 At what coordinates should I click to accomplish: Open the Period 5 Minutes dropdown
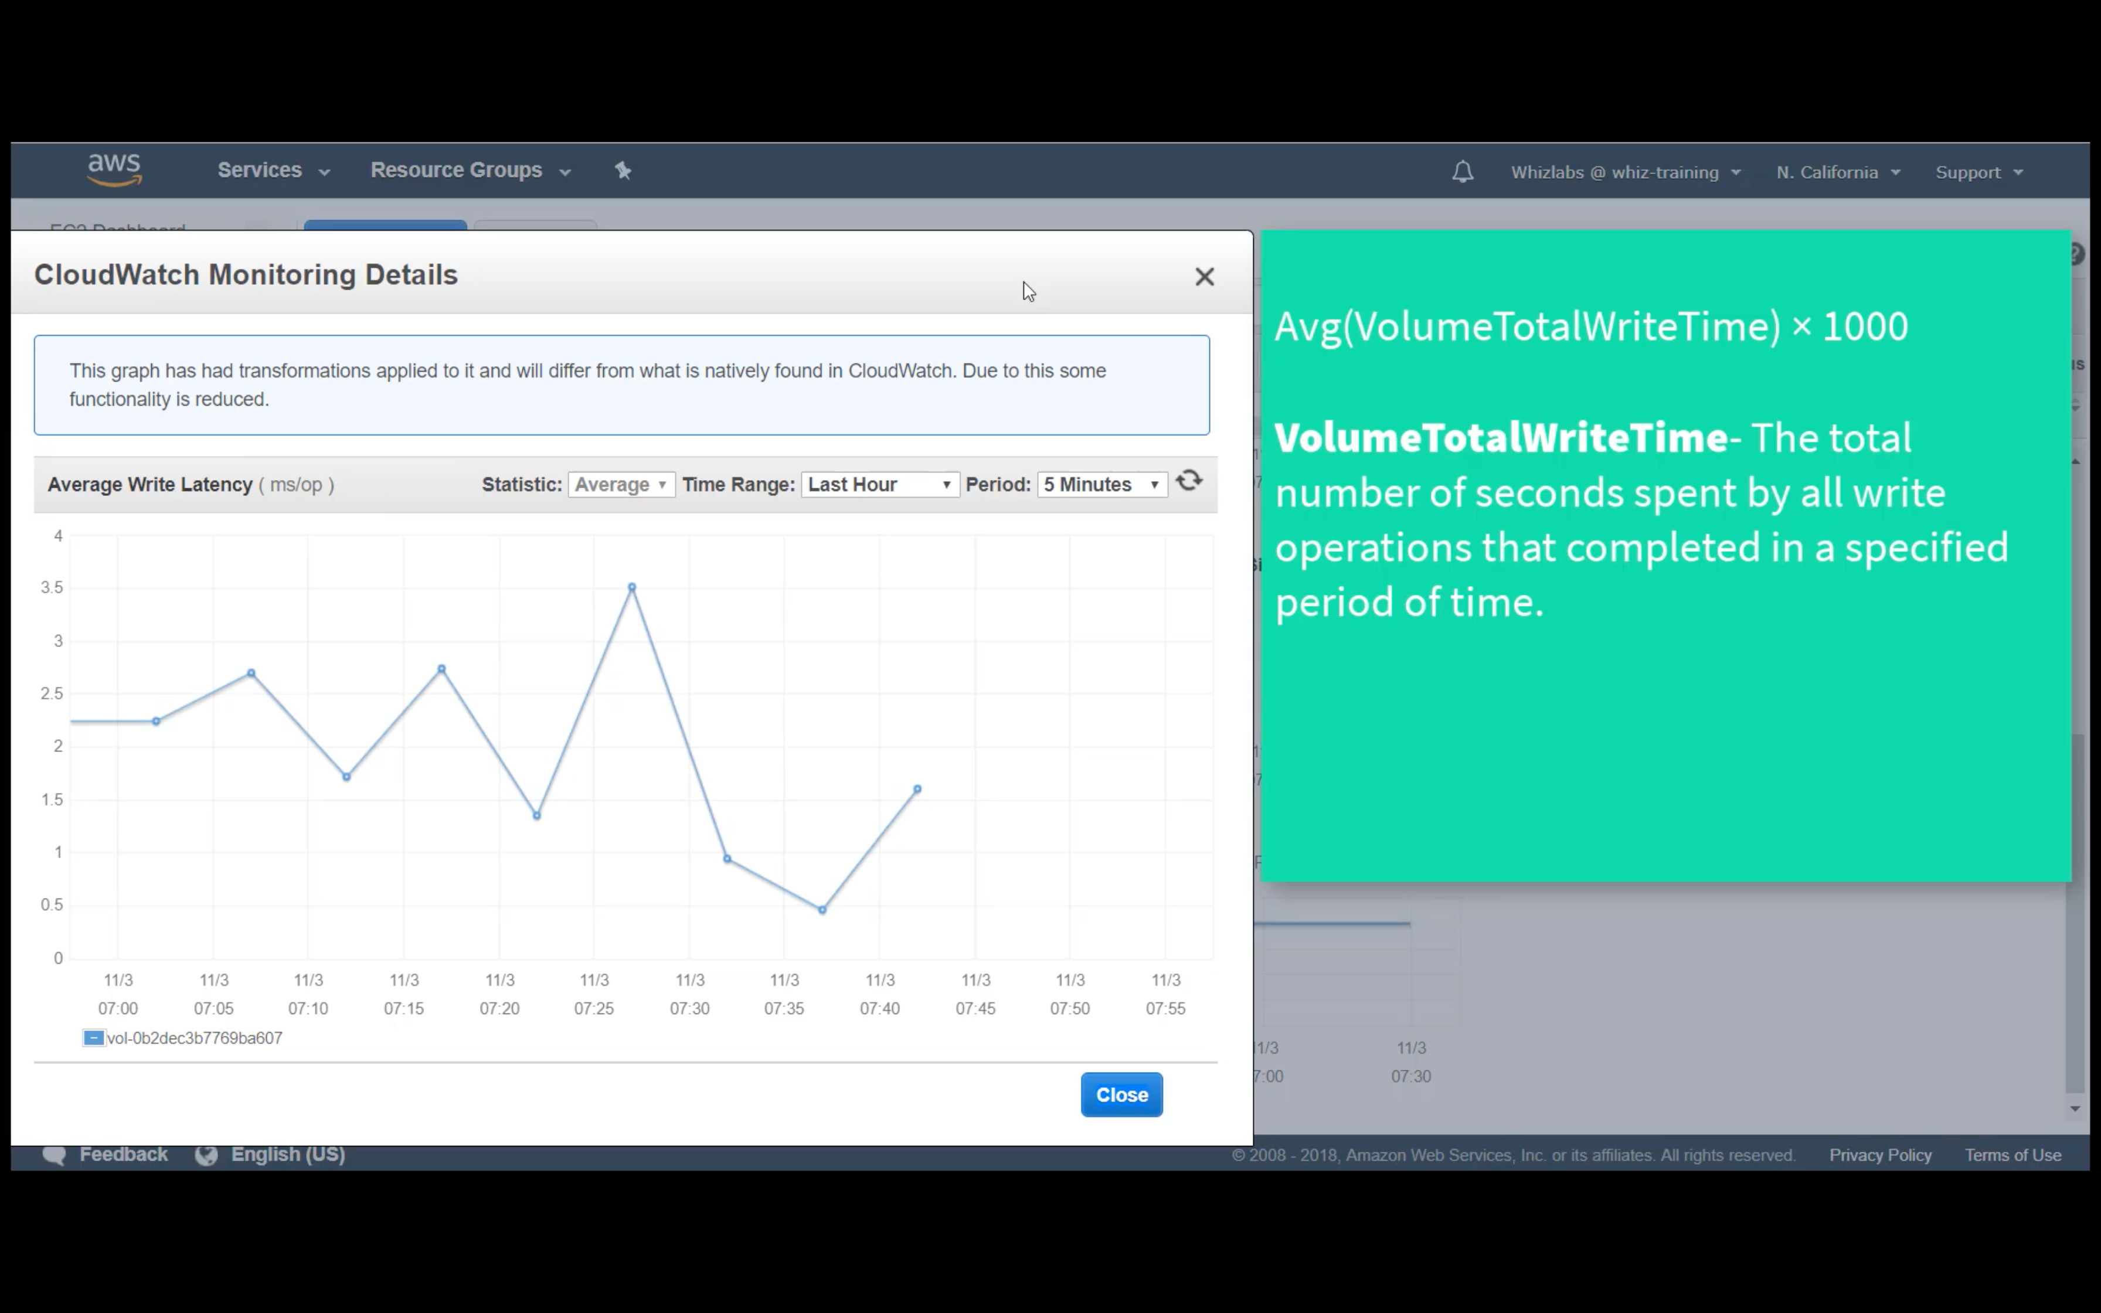[x=1101, y=485]
